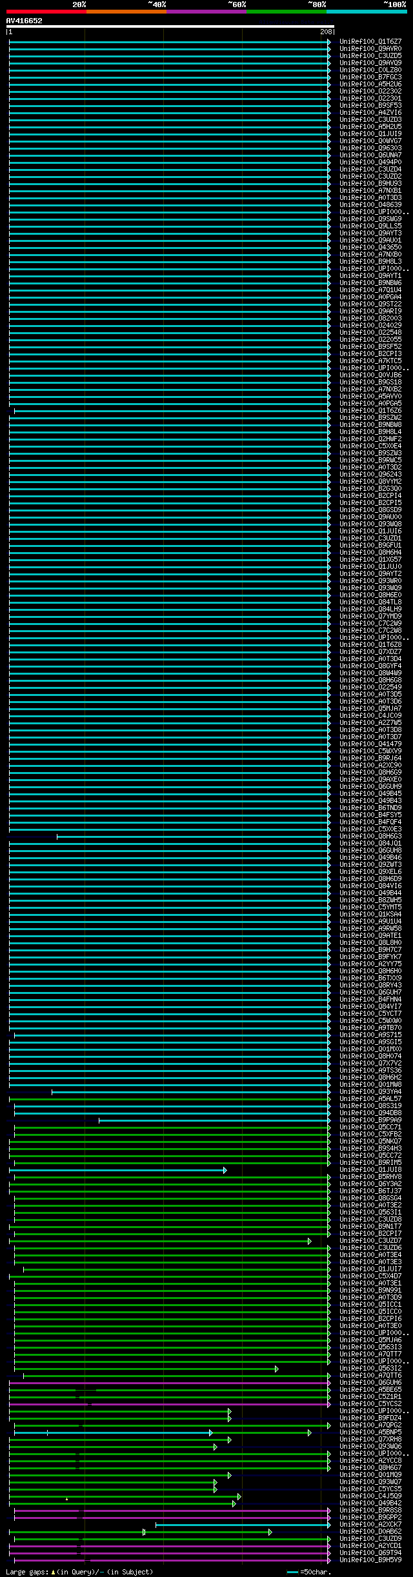Select hit label UniRef100_Q9LLS5

(370, 226)
